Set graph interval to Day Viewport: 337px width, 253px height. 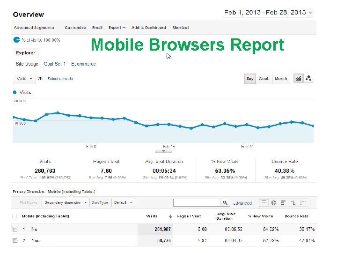pyautogui.click(x=250, y=79)
